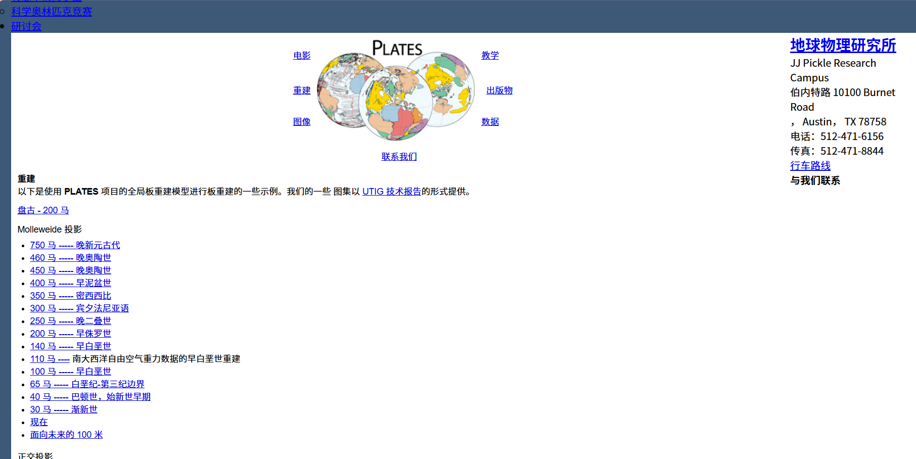Image resolution: width=916 pixels, height=459 pixels.
Task: Open the 研讨会 link
Action: pos(26,26)
